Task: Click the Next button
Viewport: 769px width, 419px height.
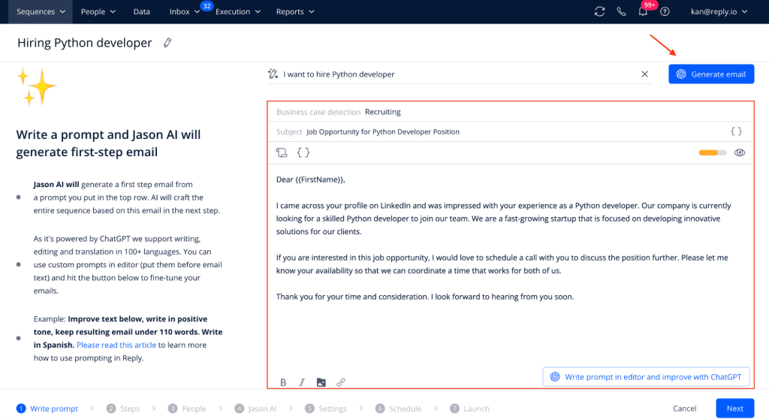Action: coord(734,408)
